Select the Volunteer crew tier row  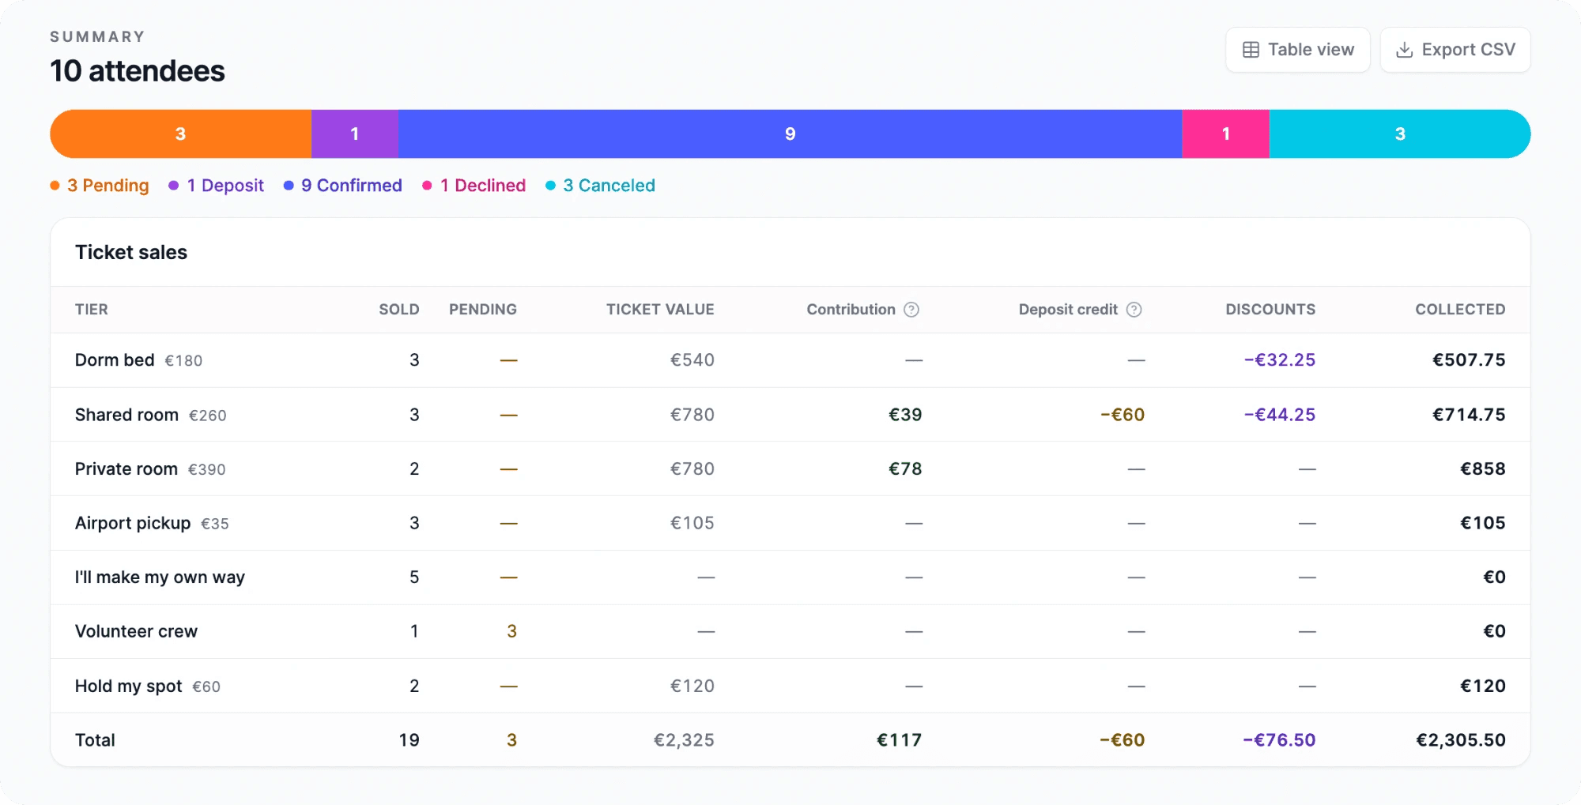790,631
